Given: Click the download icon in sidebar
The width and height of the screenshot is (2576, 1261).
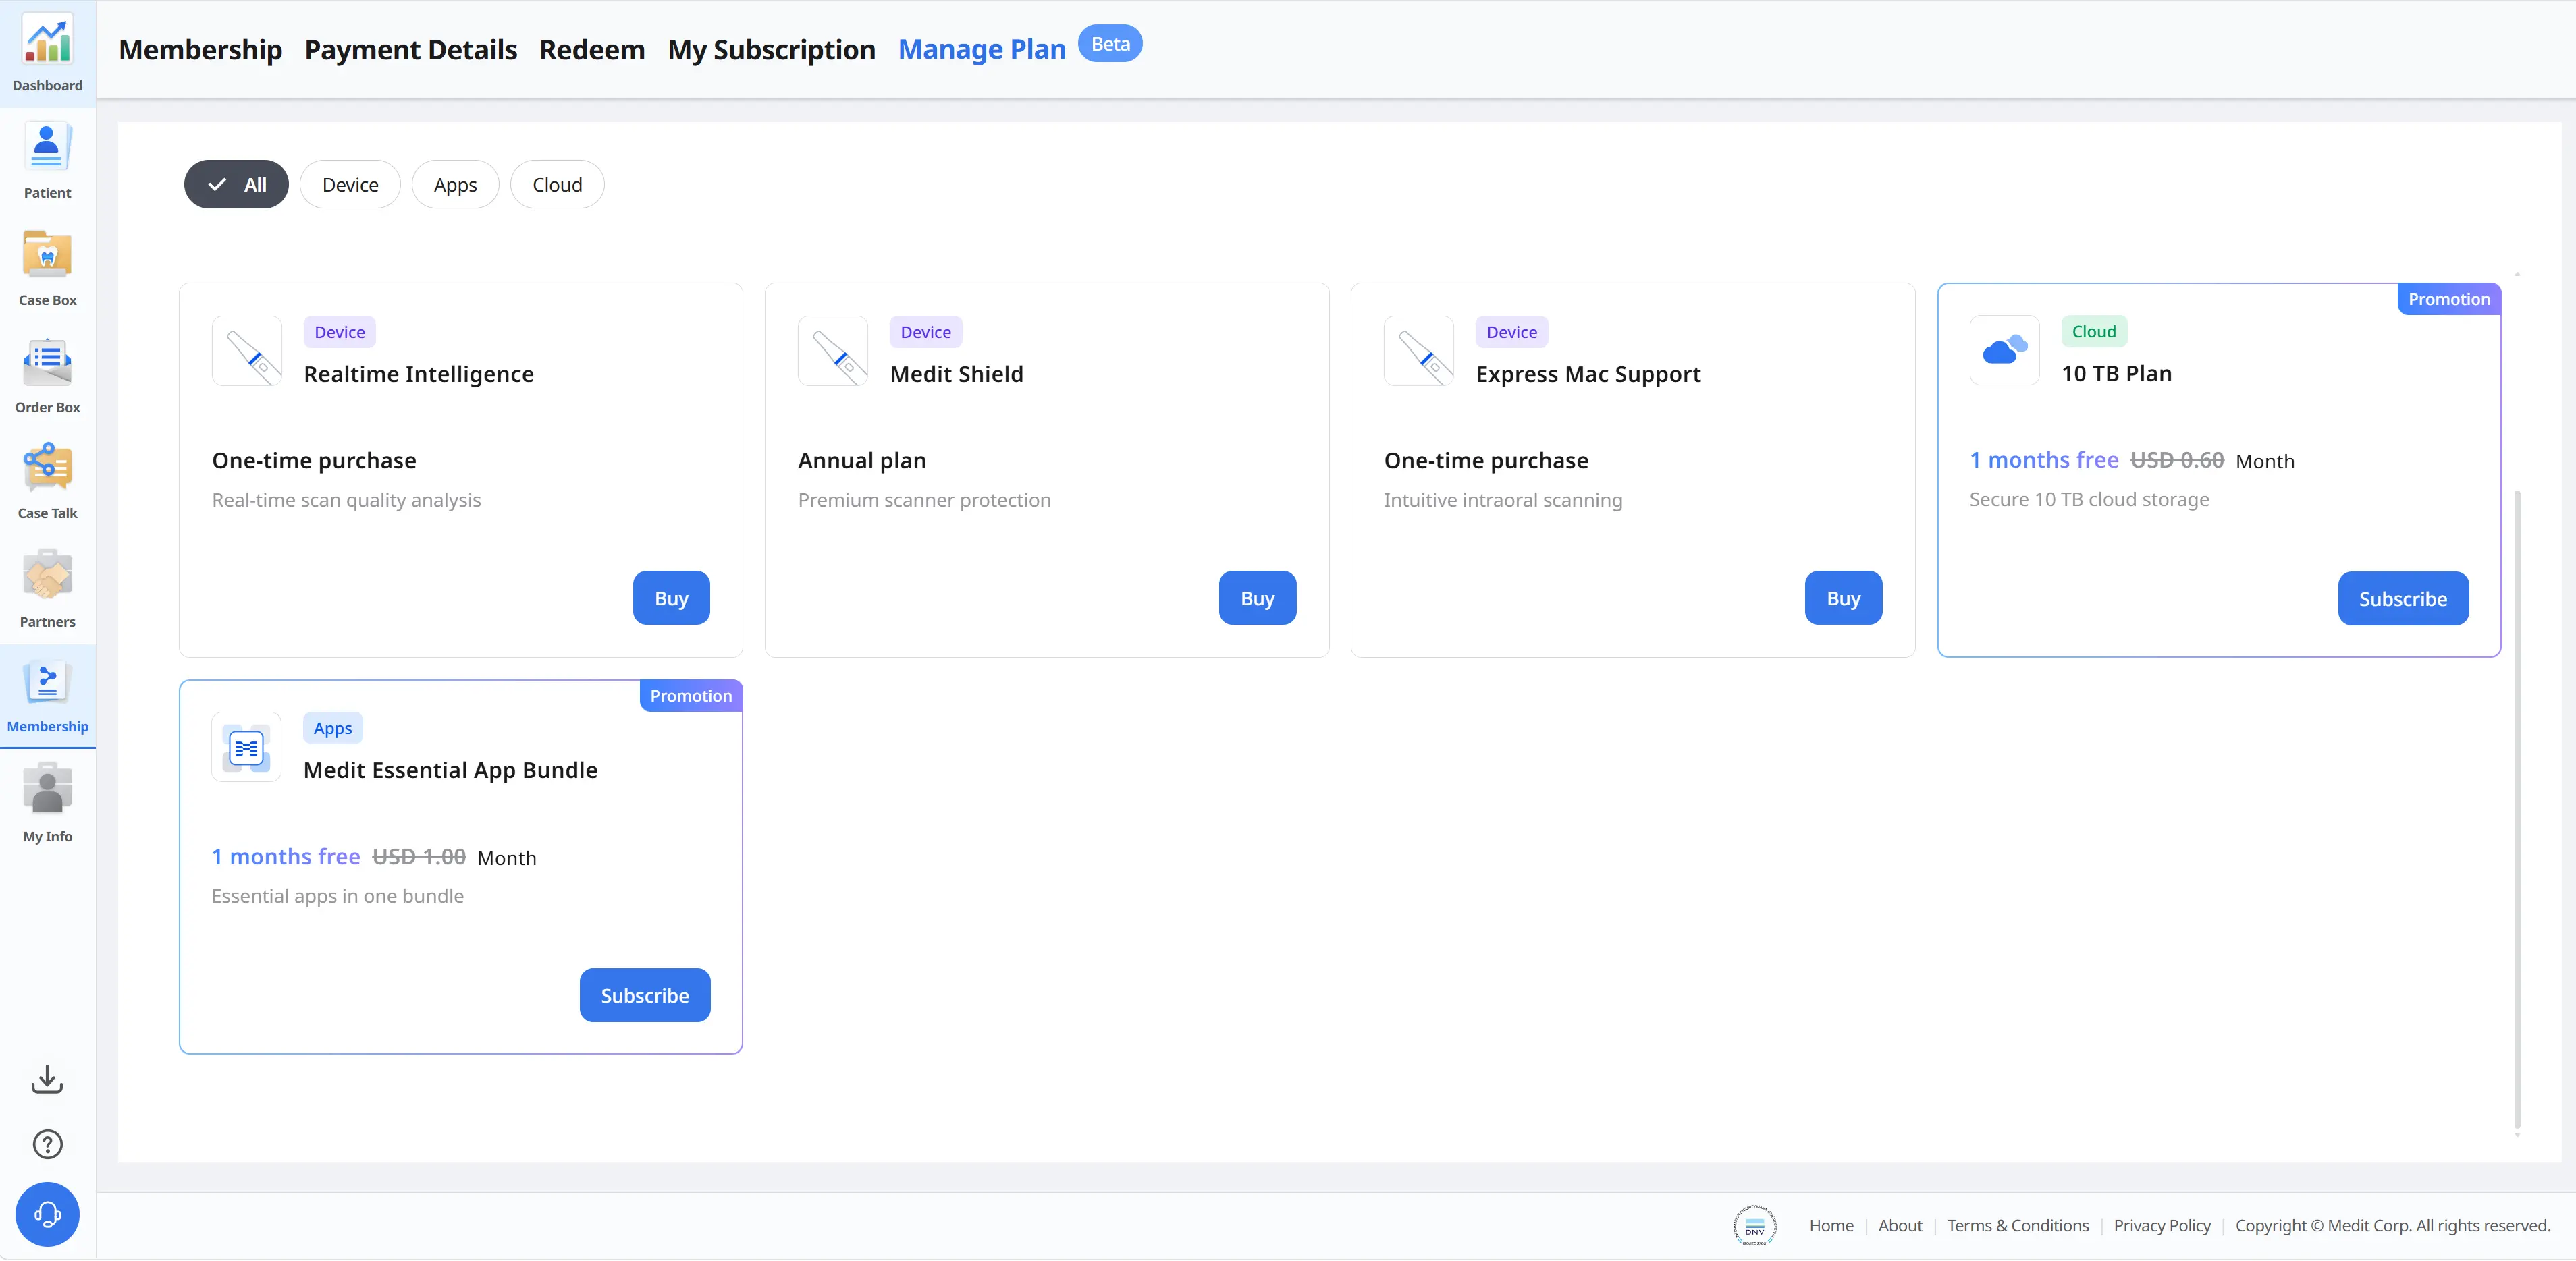Looking at the screenshot, I should [x=47, y=1079].
